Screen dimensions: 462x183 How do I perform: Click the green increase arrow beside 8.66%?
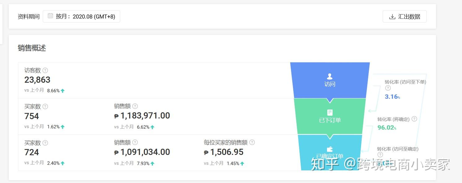pyautogui.click(x=62, y=90)
